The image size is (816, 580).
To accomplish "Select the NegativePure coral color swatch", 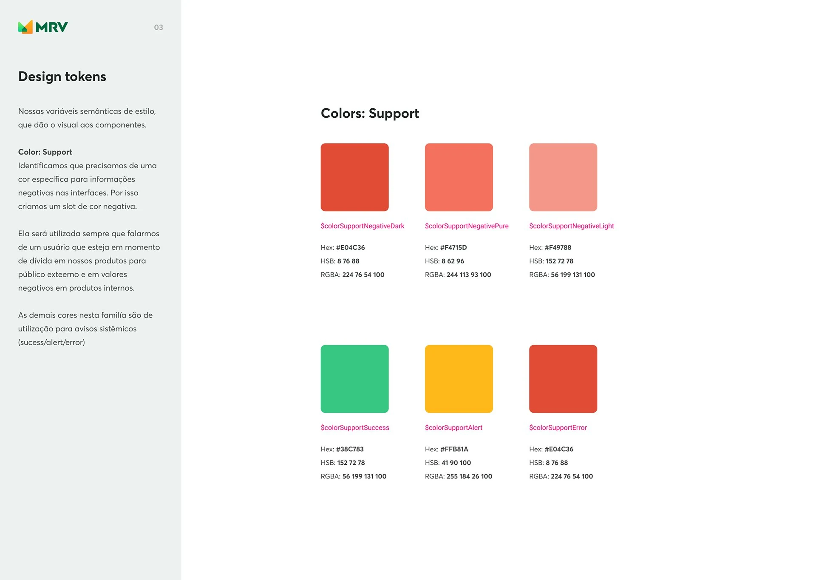I will pos(459,177).
